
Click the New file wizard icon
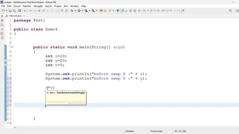pos(3,11)
